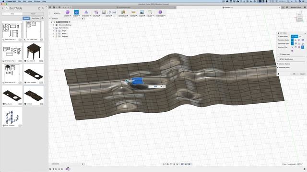
Task: Clear the T-Spline Entity selection
Action: [300, 36]
